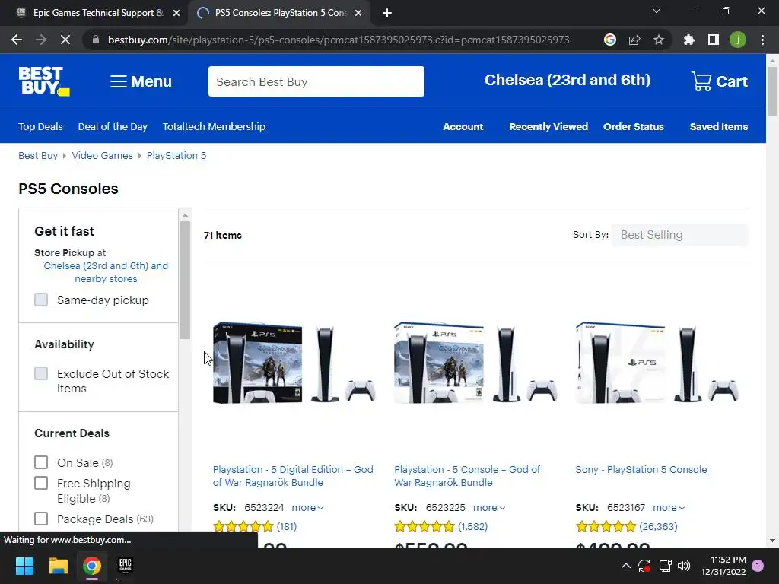Click the Search Best Buy field
Viewport: 779px width, 584px height.
pos(316,81)
